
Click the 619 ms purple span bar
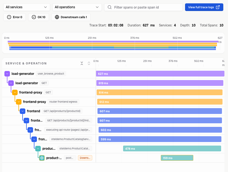click(x=160, y=83)
